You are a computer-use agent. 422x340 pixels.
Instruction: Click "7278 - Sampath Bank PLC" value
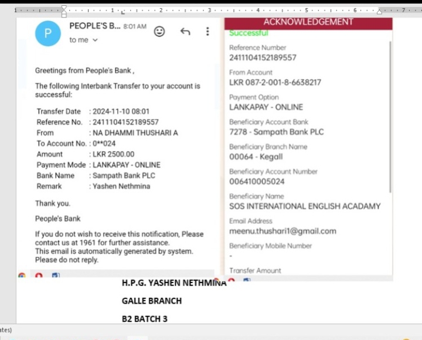point(277,132)
